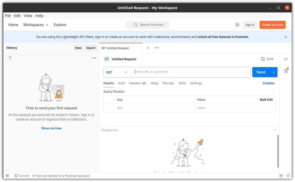The height and width of the screenshot is (182, 295).
Task: Click Not connected to a Postman account
Action: pyautogui.click(x=61, y=176)
